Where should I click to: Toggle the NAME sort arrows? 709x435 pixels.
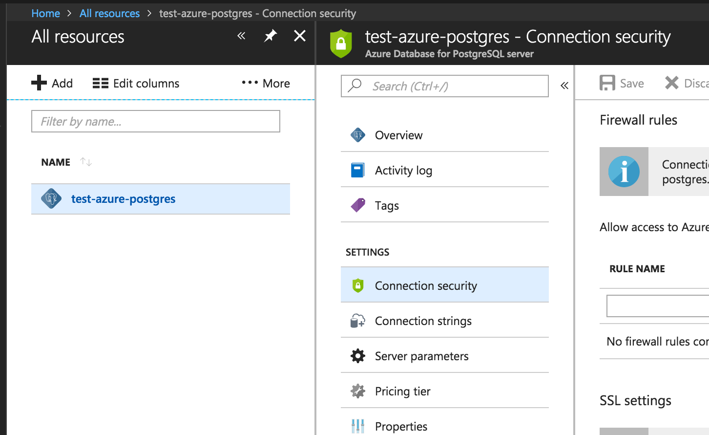(x=86, y=162)
